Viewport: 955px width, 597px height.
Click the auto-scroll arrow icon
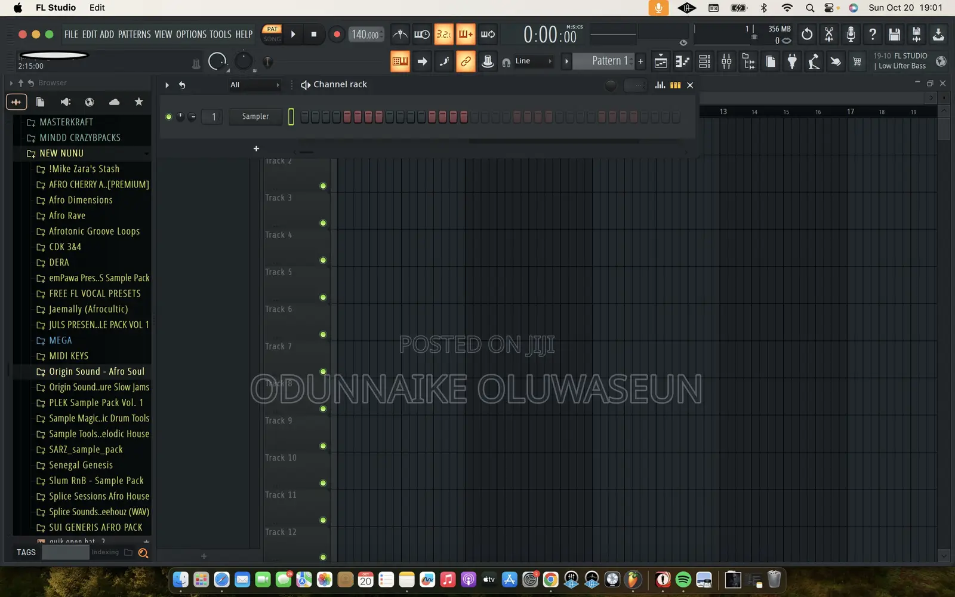422,61
